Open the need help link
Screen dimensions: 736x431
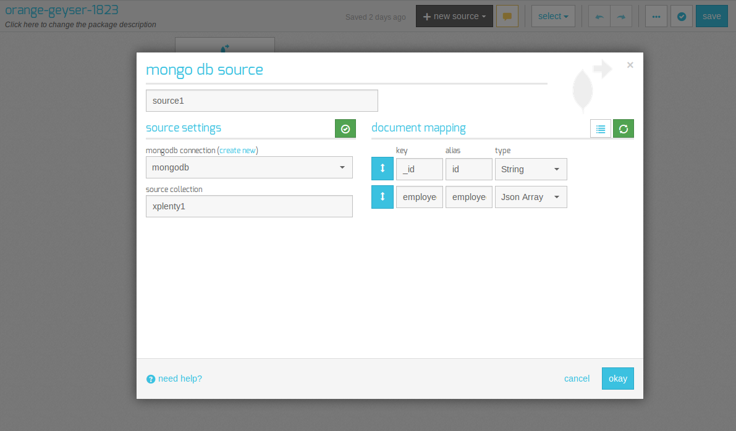click(179, 379)
